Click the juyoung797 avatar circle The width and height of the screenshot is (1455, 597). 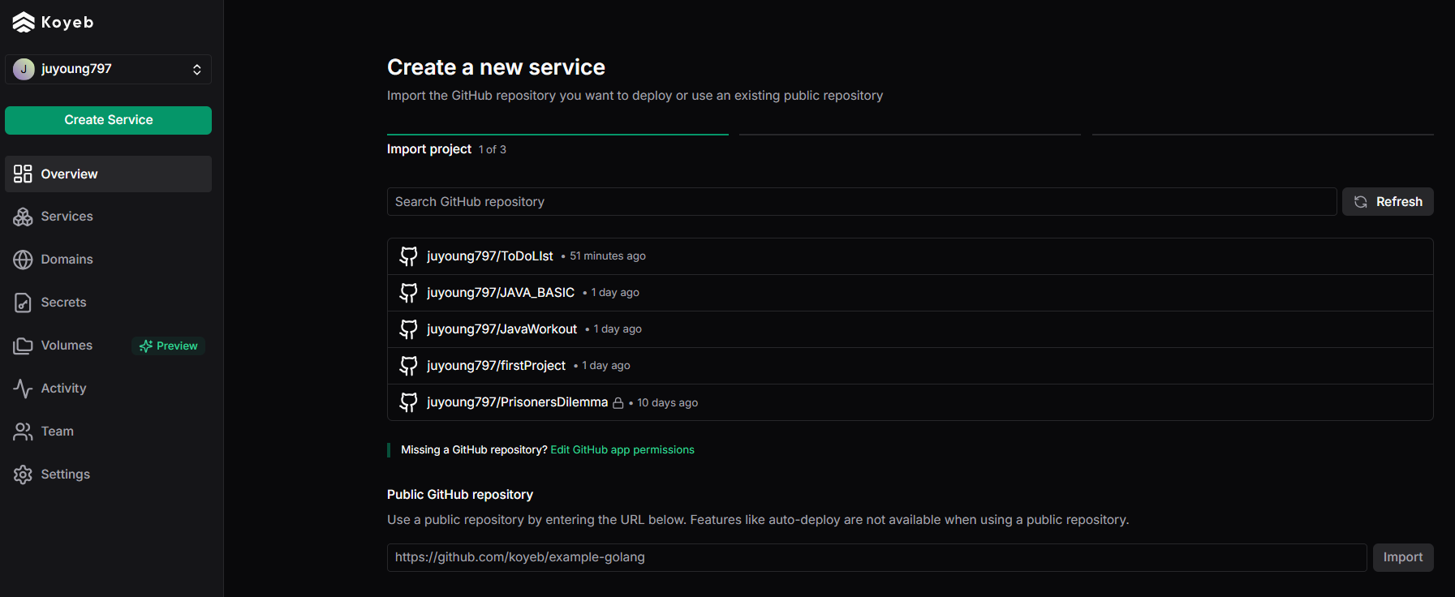pyautogui.click(x=24, y=69)
